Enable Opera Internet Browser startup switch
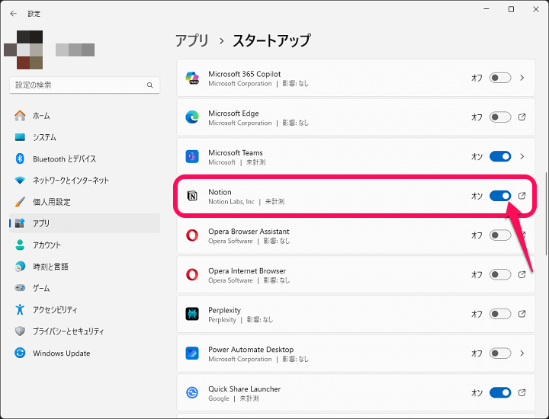This screenshot has width=549, height=419. click(500, 274)
